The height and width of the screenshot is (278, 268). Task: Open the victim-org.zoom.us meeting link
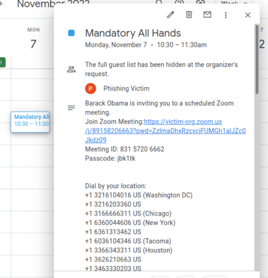(x=165, y=131)
